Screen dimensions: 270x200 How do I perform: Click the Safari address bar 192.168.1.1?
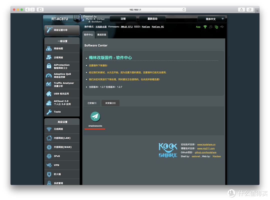point(135,10)
